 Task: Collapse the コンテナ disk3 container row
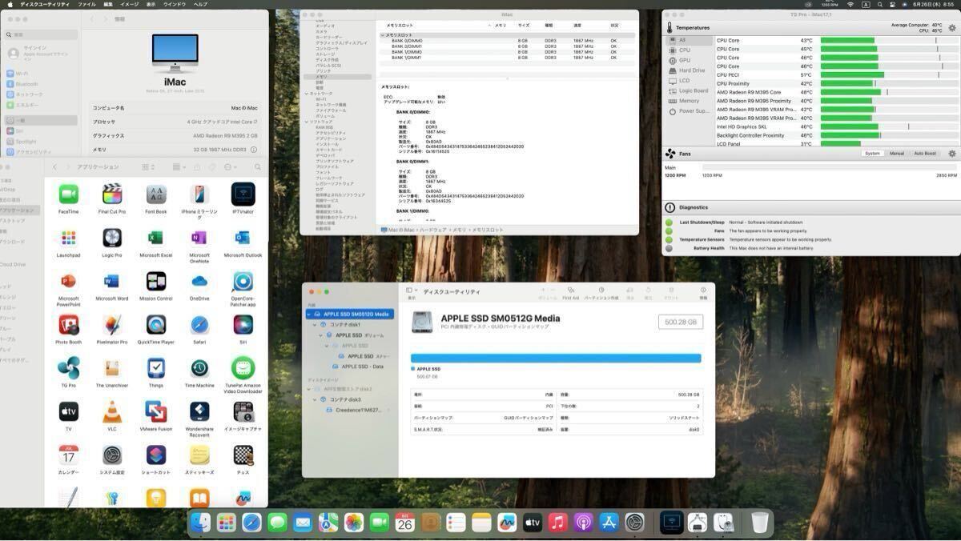[316, 399]
